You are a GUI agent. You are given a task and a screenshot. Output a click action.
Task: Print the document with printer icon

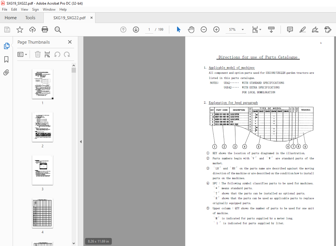point(45,30)
